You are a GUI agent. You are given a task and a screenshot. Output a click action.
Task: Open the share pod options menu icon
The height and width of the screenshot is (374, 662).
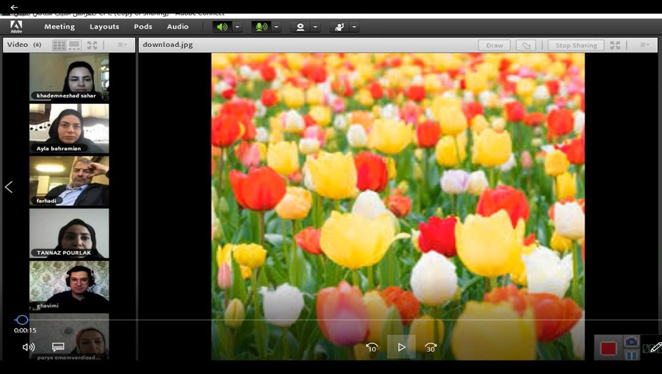point(644,45)
